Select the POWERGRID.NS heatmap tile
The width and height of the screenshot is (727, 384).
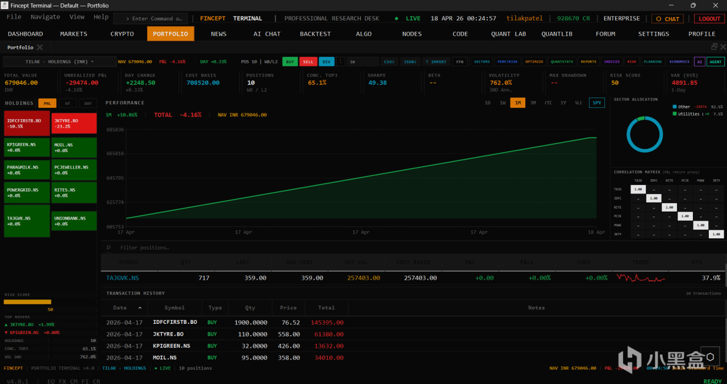[27, 193]
